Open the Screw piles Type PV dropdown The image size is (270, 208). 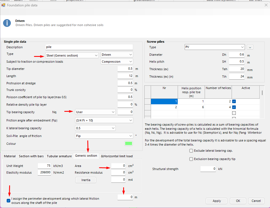point(215,47)
